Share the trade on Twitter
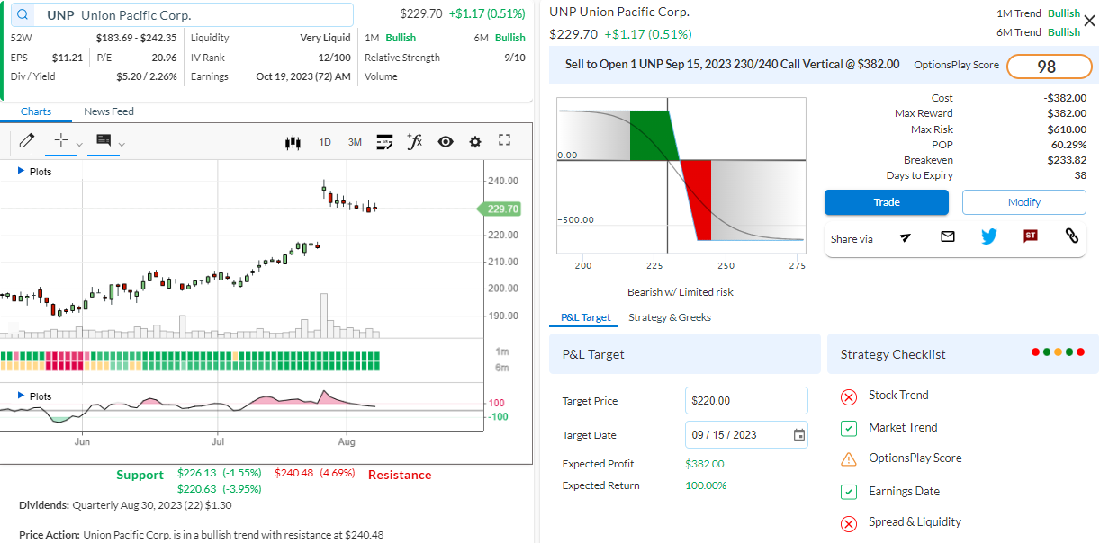Screen dimensions: 1100x543 989,236
